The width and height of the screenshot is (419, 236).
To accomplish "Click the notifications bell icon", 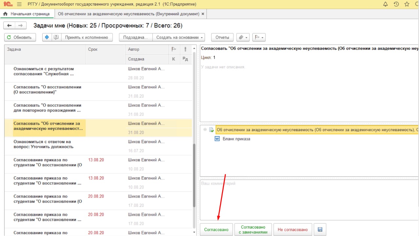I will tap(385, 4).
